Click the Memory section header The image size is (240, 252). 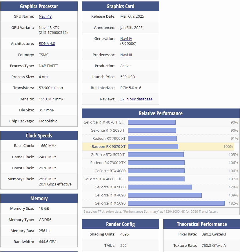coord(39,198)
